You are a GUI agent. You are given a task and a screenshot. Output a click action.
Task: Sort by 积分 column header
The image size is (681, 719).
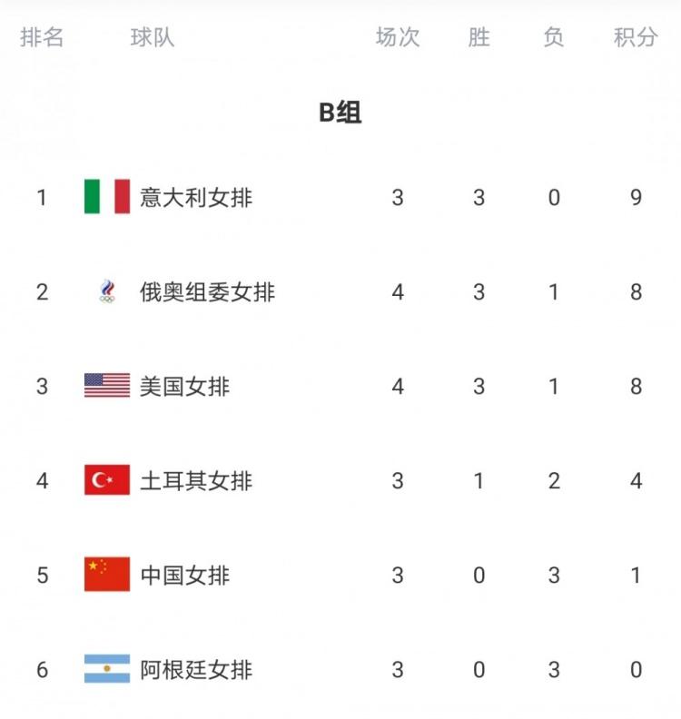[x=636, y=37]
